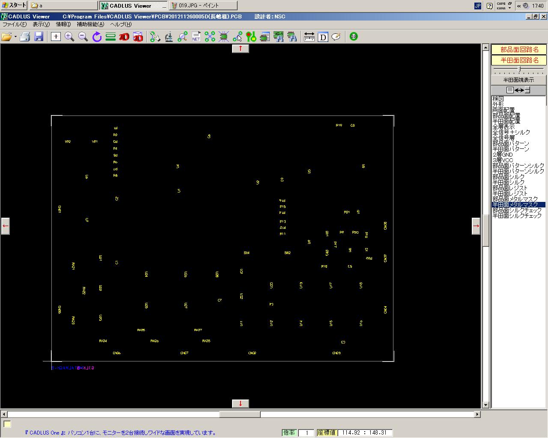Click the first red 3D view icon
Screen dimensions: 548x438
pos(124,37)
